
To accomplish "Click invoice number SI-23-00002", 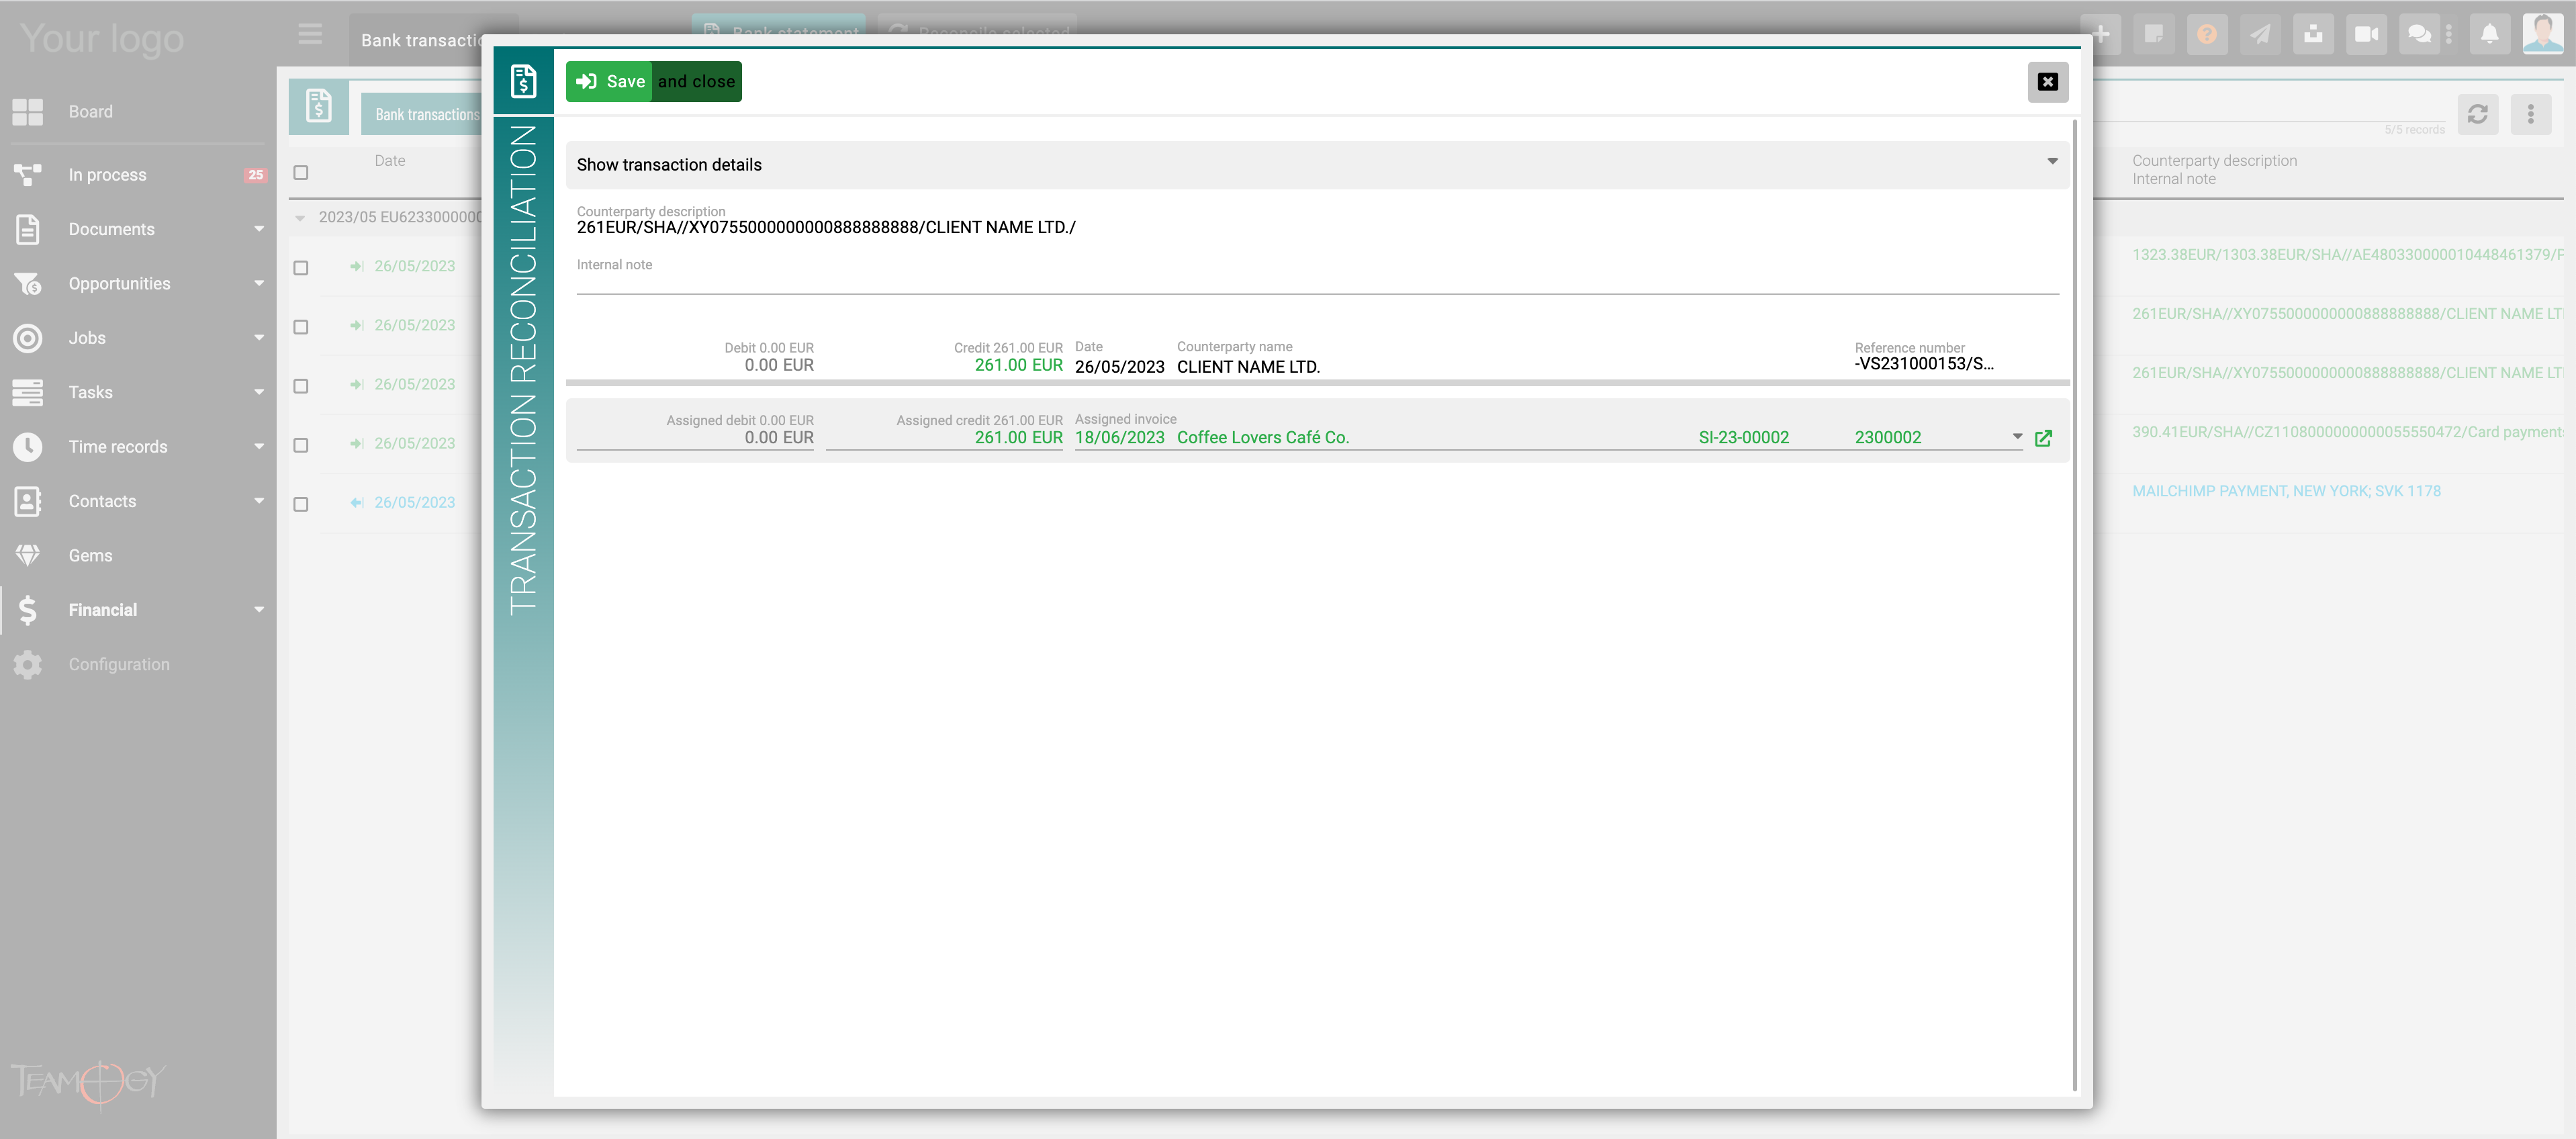I will [x=1743, y=437].
